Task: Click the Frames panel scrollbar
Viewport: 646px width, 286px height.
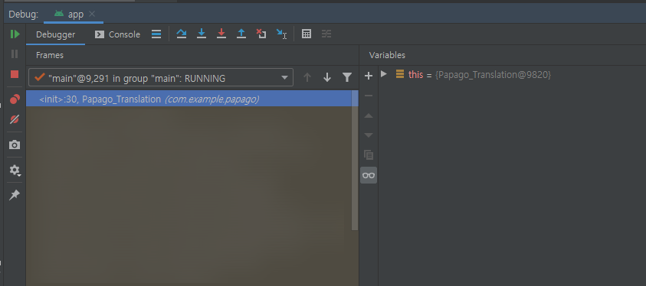Action: 355,161
